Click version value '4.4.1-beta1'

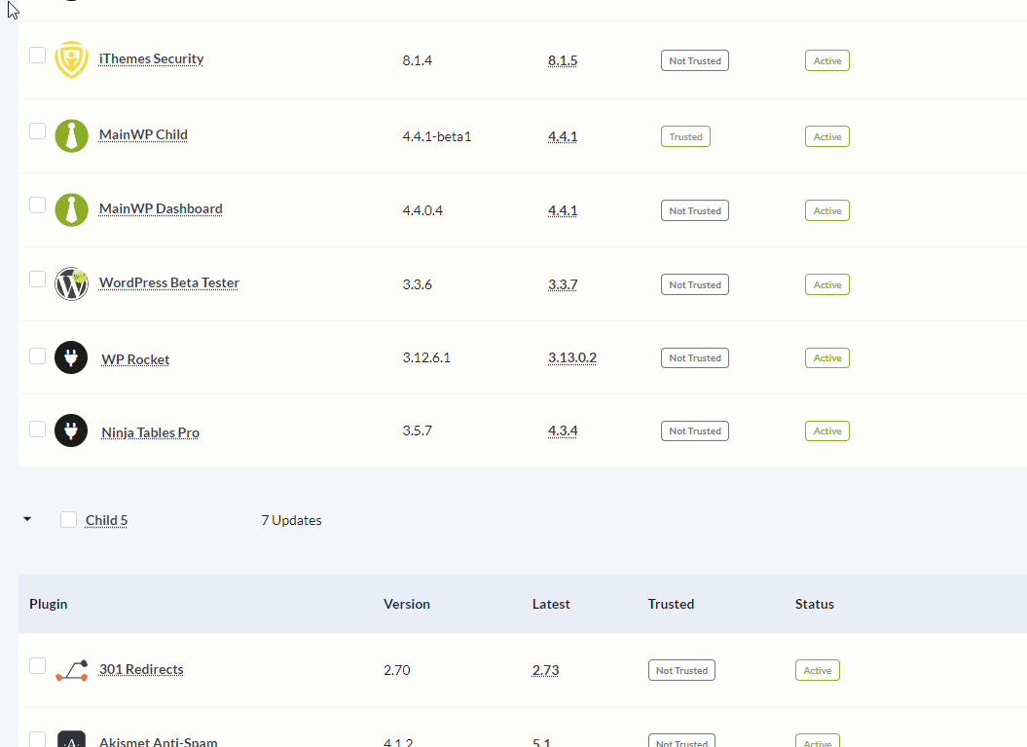(437, 137)
